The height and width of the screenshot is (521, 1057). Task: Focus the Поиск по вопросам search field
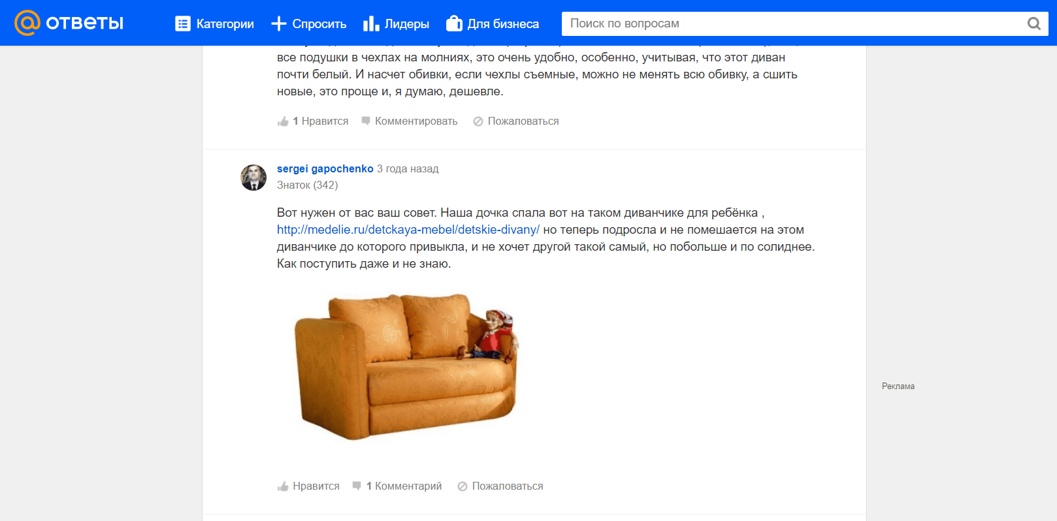point(794,24)
